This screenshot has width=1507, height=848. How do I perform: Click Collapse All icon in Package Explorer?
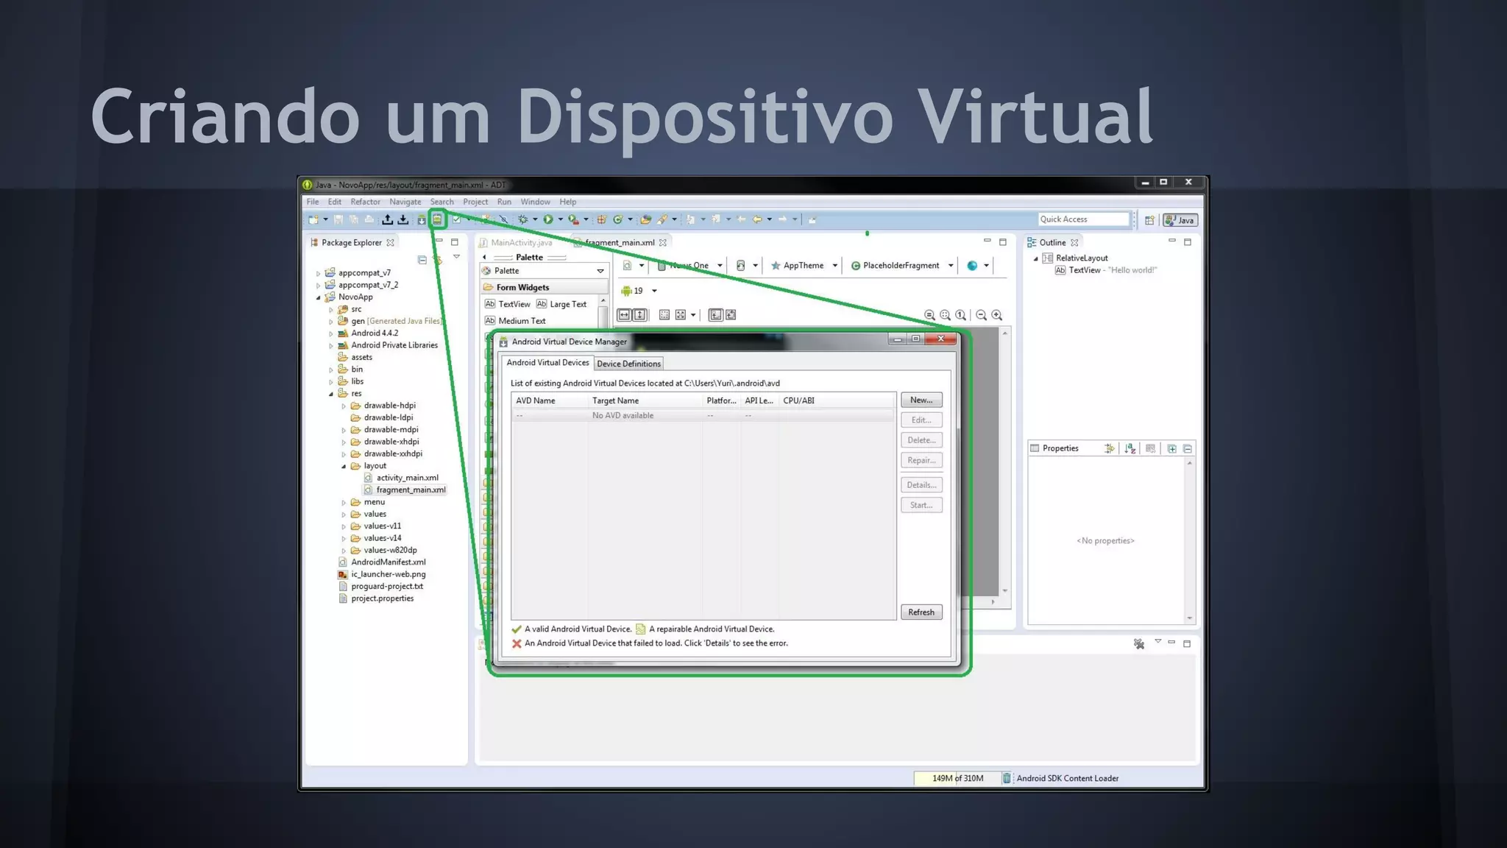click(422, 260)
